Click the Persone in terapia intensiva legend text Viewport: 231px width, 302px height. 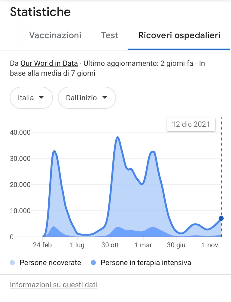point(146,263)
